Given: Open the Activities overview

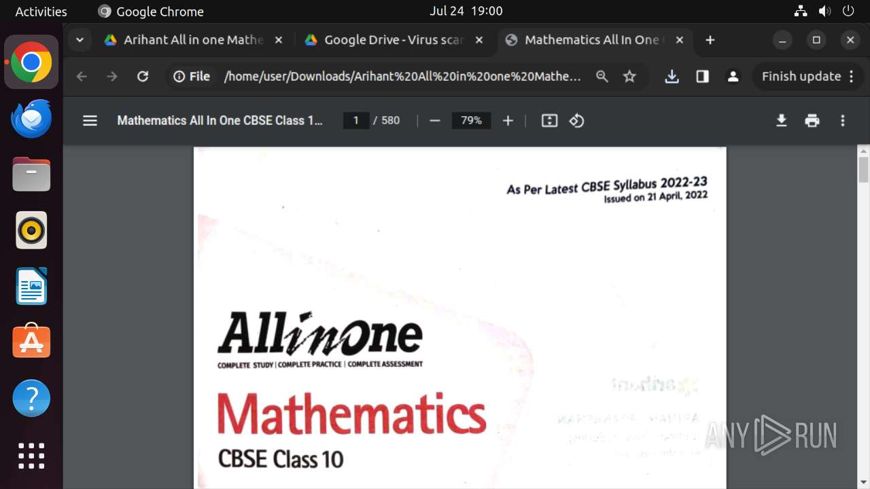Looking at the screenshot, I should (41, 12).
